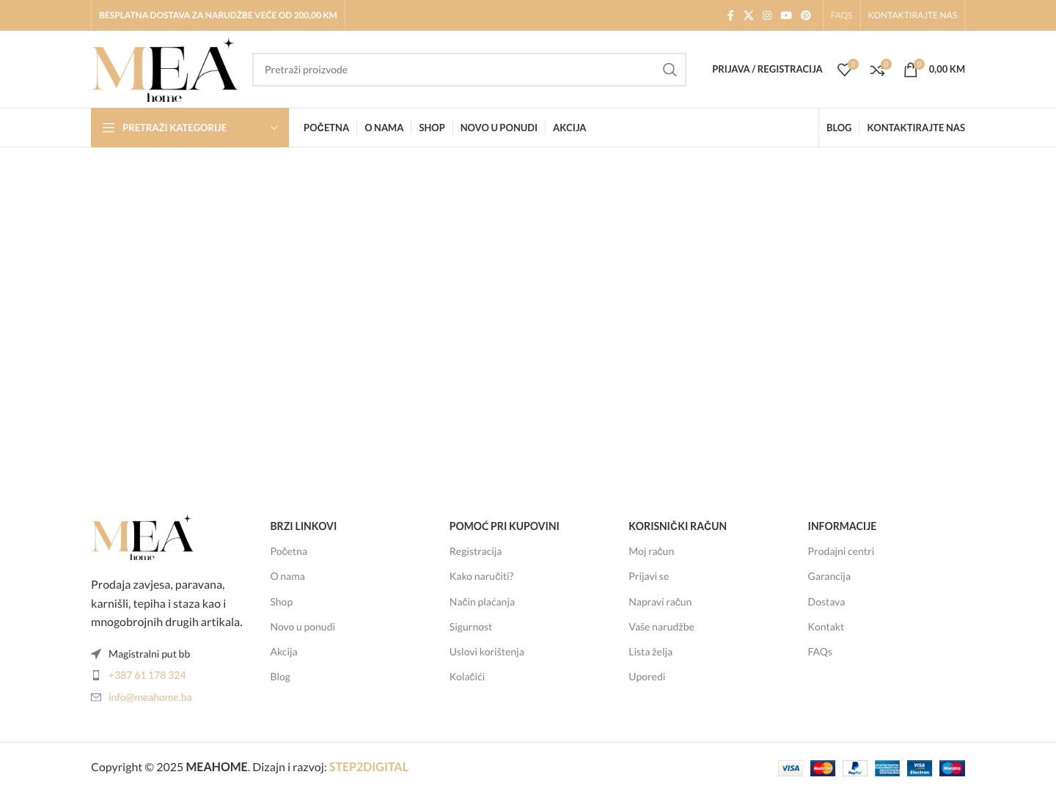Click the Visa Electron payment icon

tap(920, 768)
